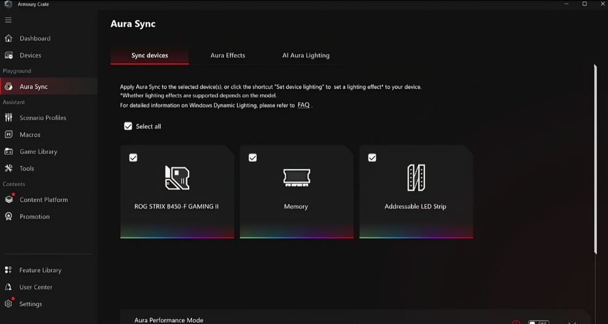608x324 pixels.
Task: Minimize the Armoury Crate window
Action: pyautogui.click(x=565, y=4)
